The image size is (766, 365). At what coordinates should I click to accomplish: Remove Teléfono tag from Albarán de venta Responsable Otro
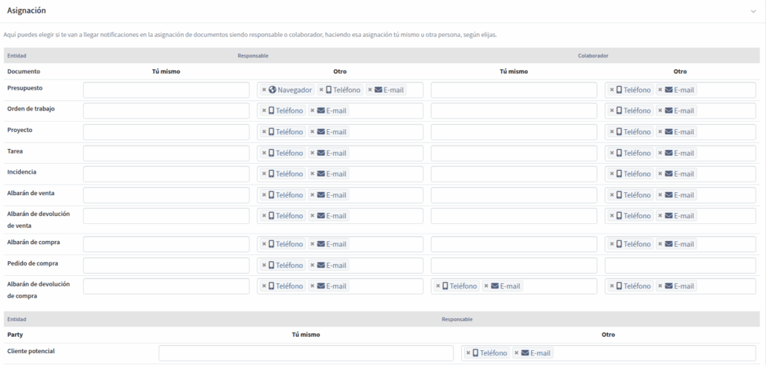point(264,195)
